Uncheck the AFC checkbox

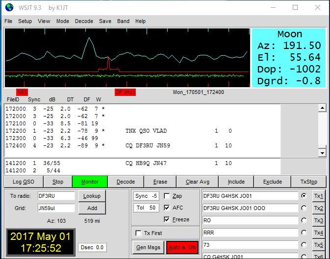pyautogui.click(x=167, y=208)
